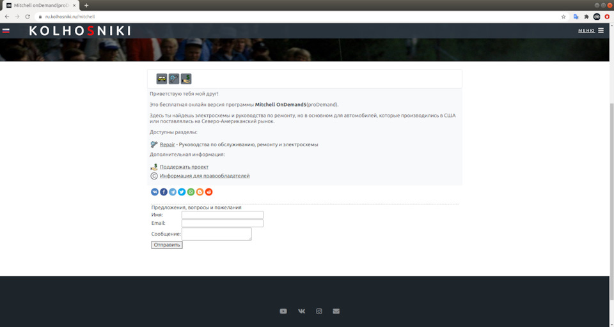The height and width of the screenshot is (327, 614).
Task: Share page on Blogger
Action: [x=200, y=192]
